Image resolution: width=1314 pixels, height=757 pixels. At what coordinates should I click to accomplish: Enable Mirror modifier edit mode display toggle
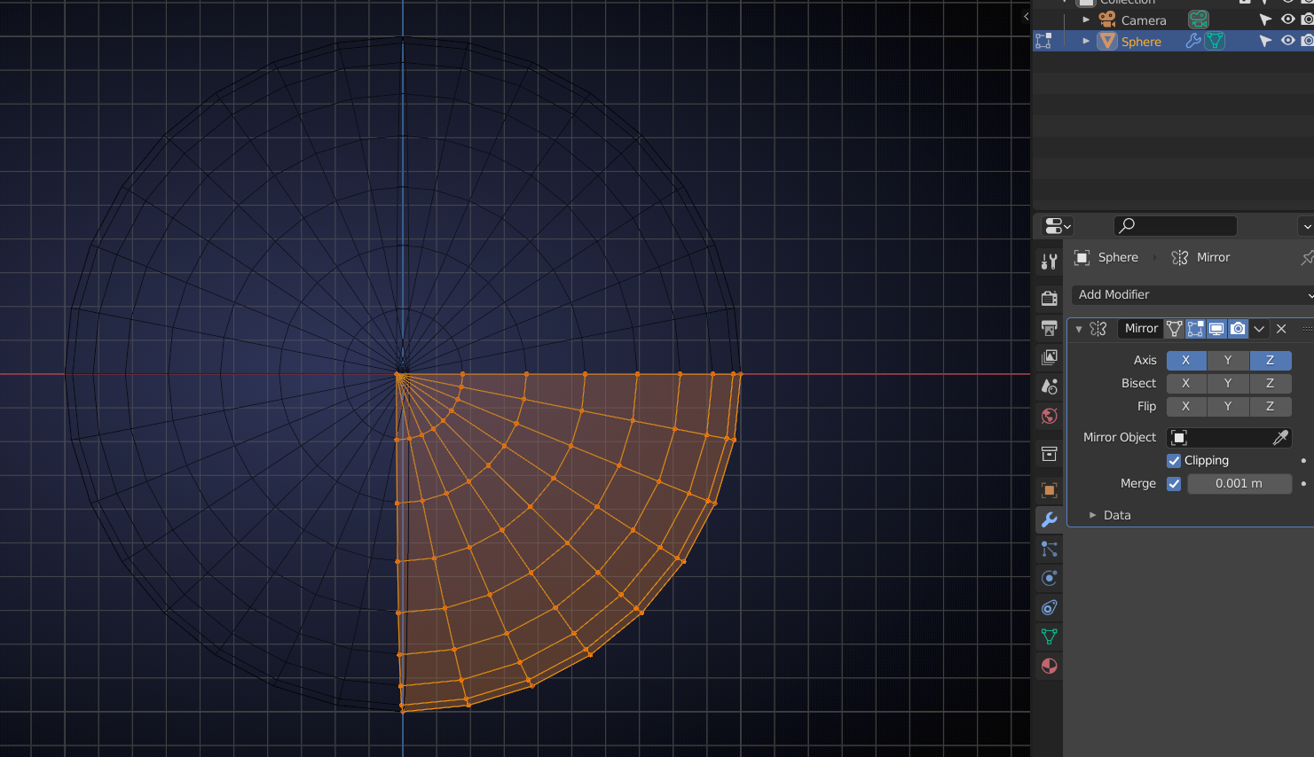[1194, 328]
